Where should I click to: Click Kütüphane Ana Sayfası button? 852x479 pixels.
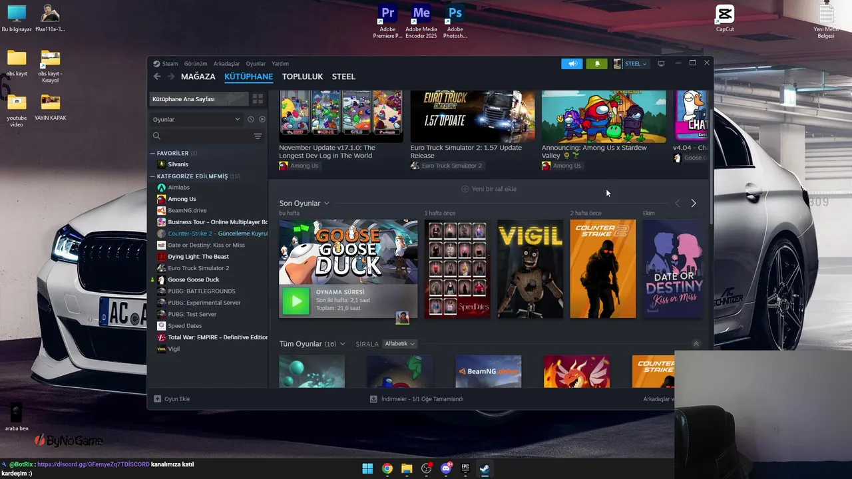click(199, 99)
